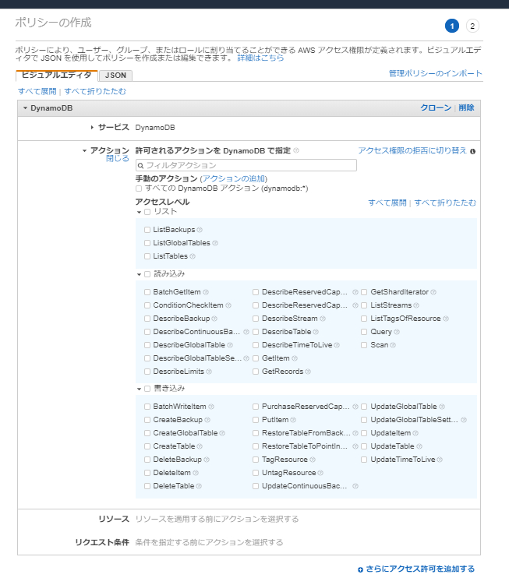The image size is (509, 585).
Task: Click the info icon after the deny-permissions link
Action: (473, 151)
